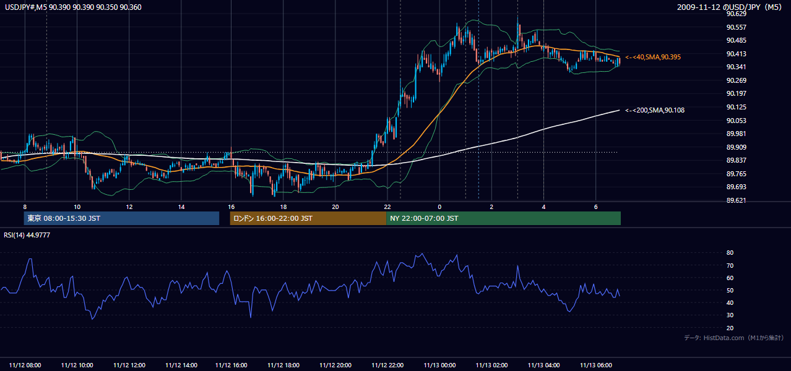The image size is (791, 371).
Task: Click the RSI 70 level label
Action: click(x=730, y=265)
